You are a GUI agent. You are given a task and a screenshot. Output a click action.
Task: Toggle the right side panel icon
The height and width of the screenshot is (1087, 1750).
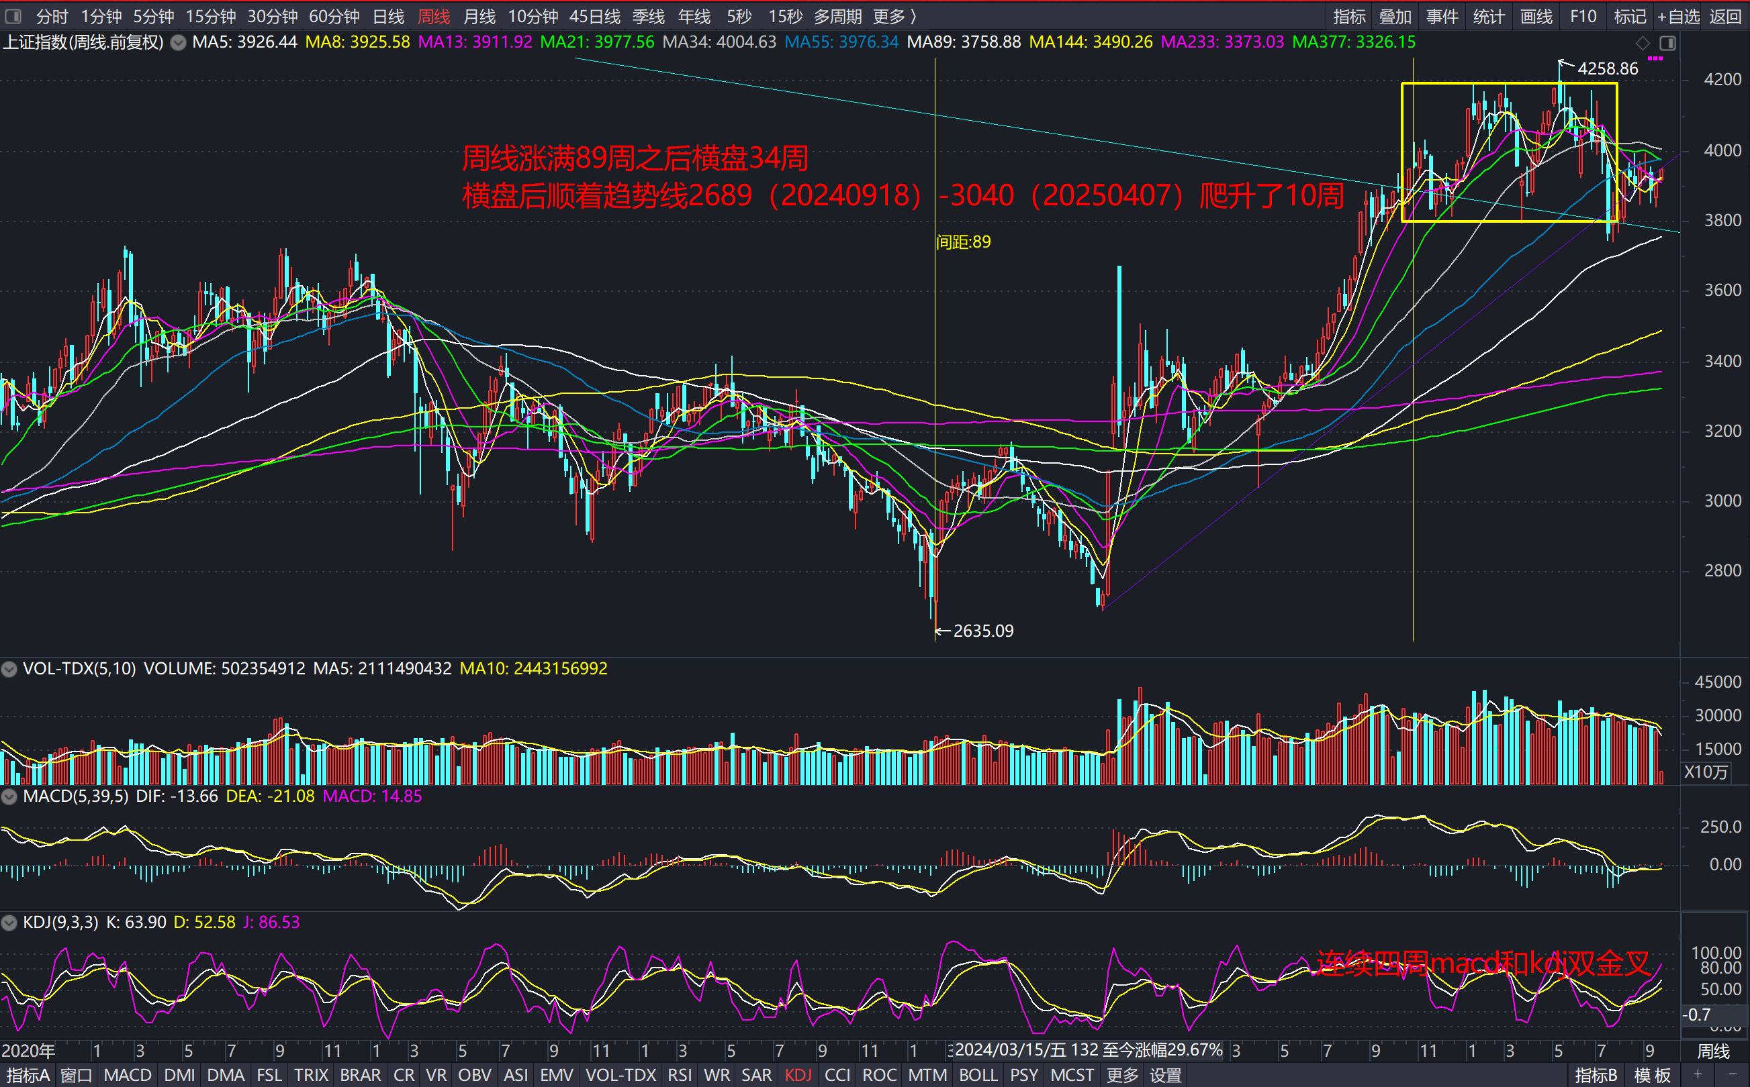pos(1667,43)
